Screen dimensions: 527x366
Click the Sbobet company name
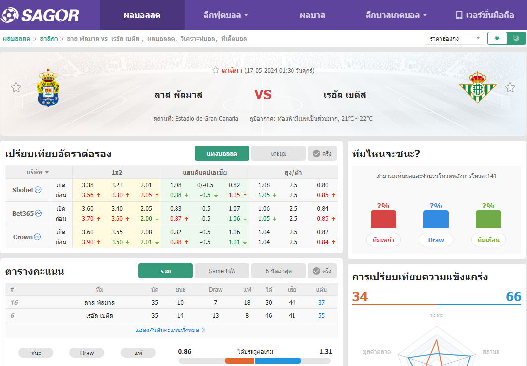point(23,190)
